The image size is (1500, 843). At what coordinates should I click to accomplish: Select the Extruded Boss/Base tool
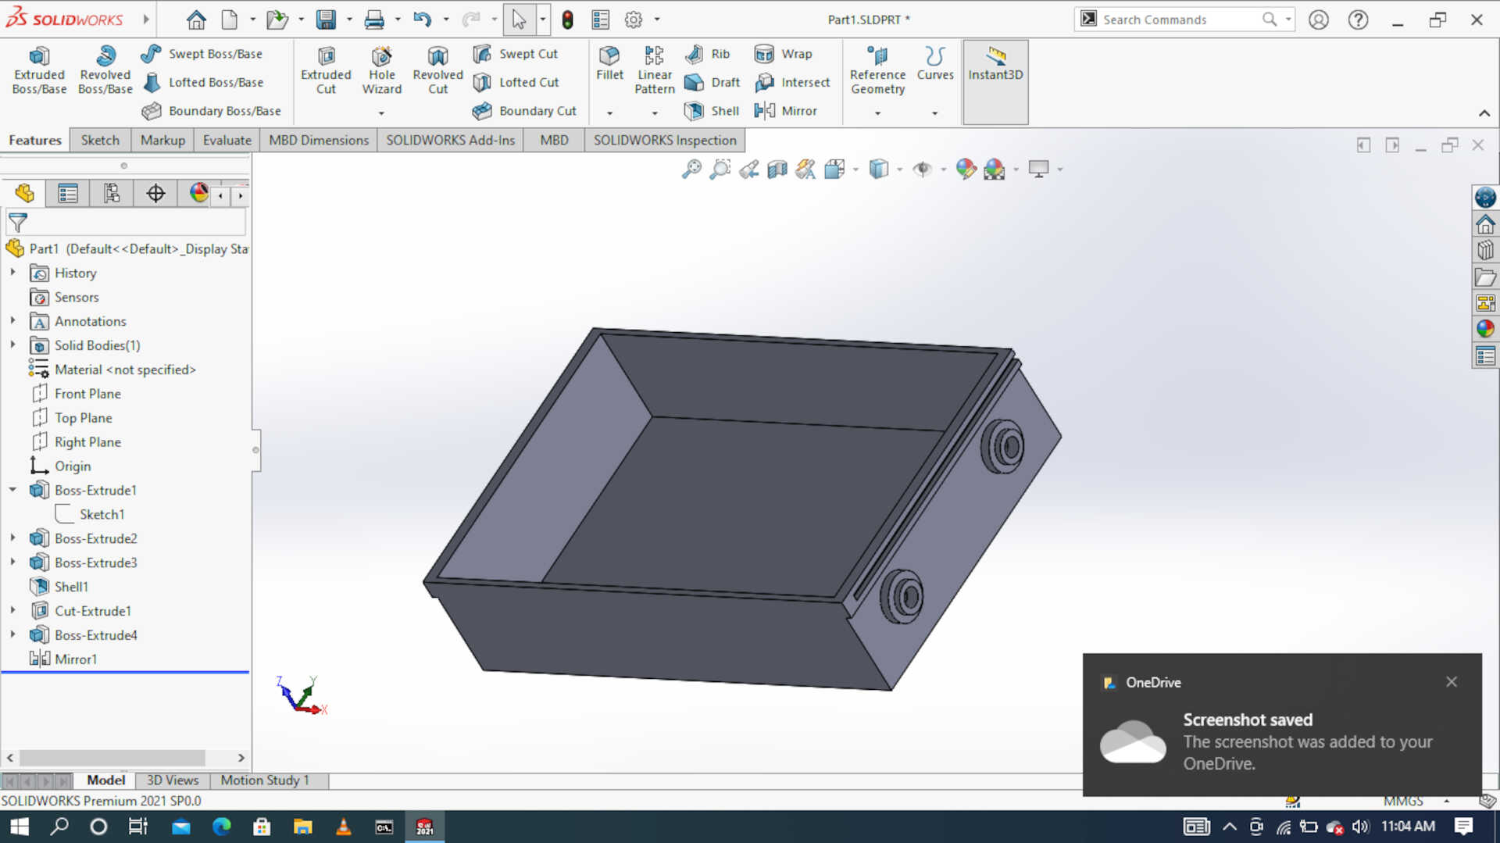pos(39,69)
